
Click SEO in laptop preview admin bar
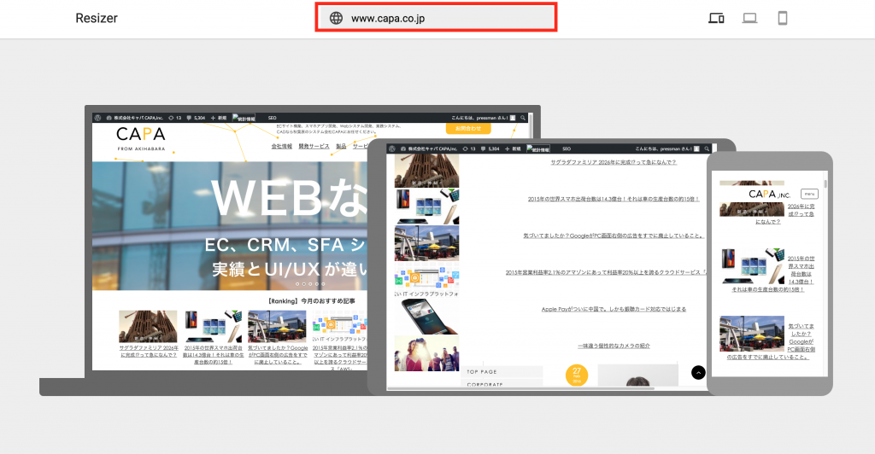pyautogui.click(x=273, y=118)
